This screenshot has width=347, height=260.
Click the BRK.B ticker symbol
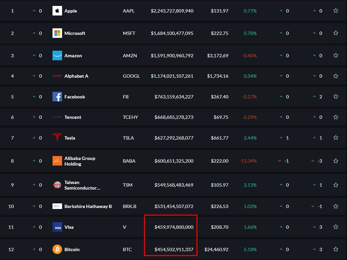click(x=130, y=206)
